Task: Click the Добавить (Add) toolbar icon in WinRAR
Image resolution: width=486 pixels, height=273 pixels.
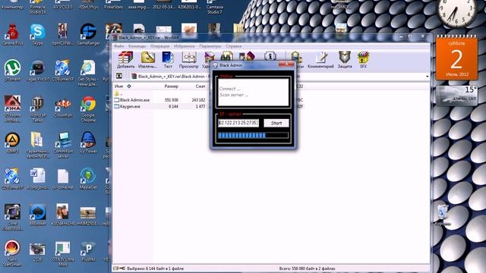Action: click(x=125, y=60)
